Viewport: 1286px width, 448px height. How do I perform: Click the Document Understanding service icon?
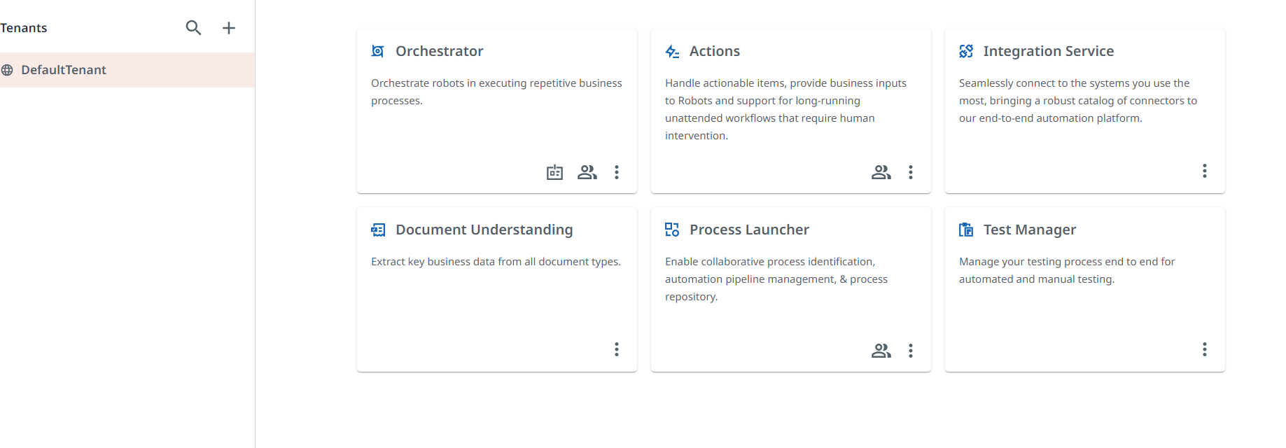(x=378, y=230)
